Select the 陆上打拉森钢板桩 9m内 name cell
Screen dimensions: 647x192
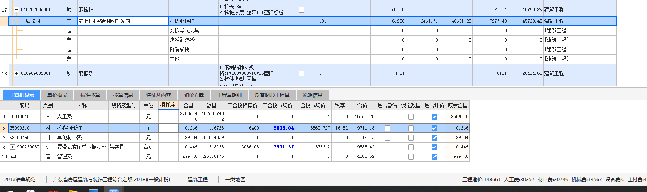(123, 21)
